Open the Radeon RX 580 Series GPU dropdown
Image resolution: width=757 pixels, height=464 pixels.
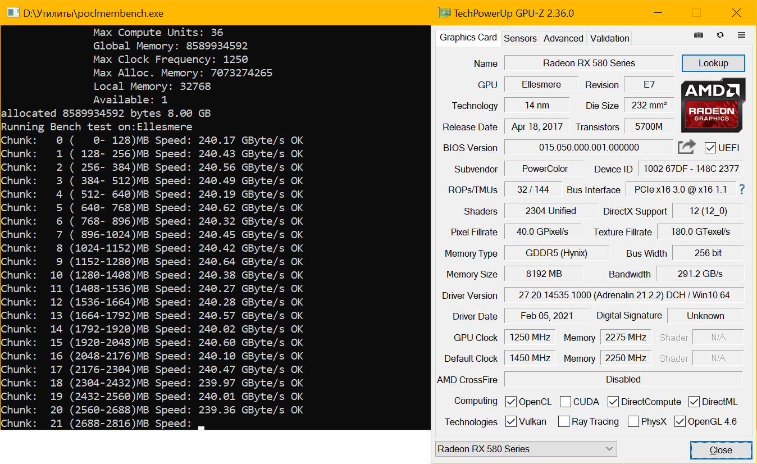pos(526,449)
